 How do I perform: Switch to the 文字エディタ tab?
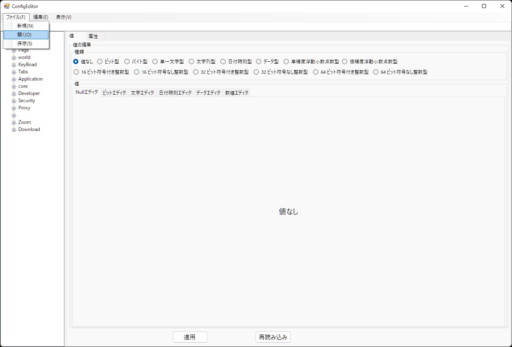click(142, 93)
